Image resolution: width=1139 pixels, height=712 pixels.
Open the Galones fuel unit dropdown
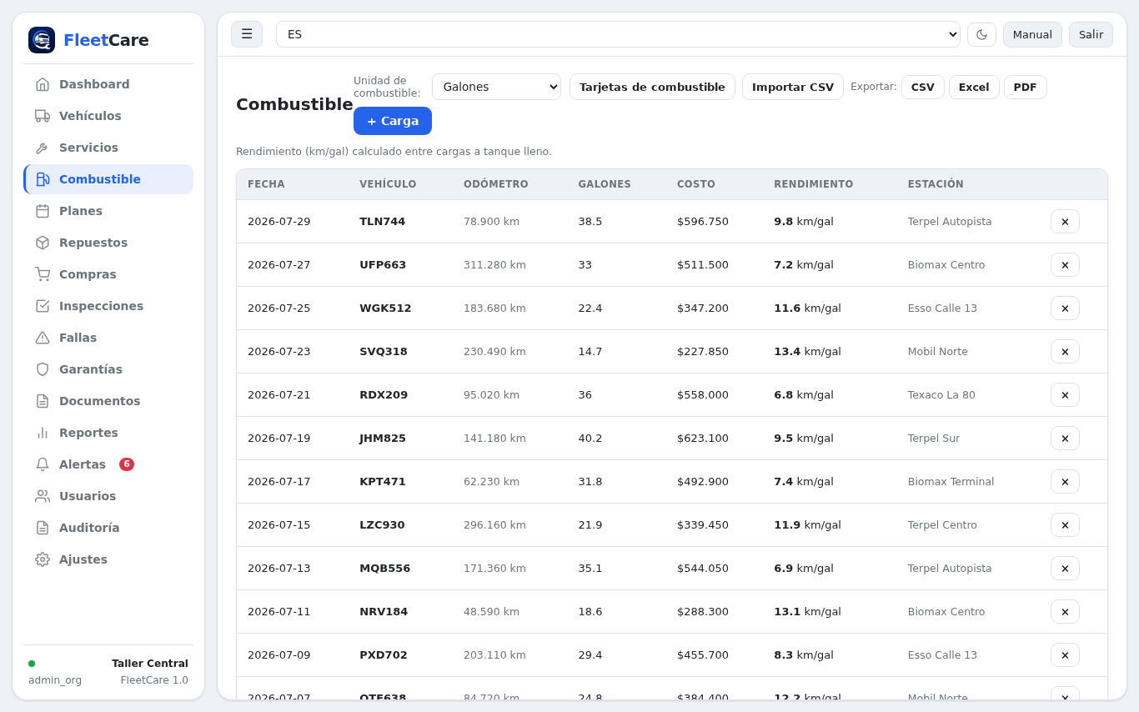pyautogui.click(x=496, y=87)
